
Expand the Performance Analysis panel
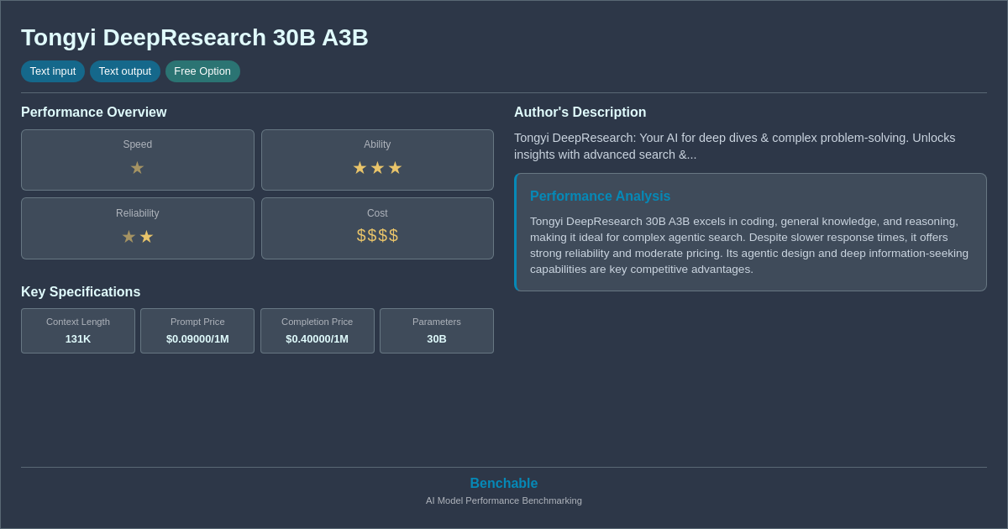click(x=750, y=232)
